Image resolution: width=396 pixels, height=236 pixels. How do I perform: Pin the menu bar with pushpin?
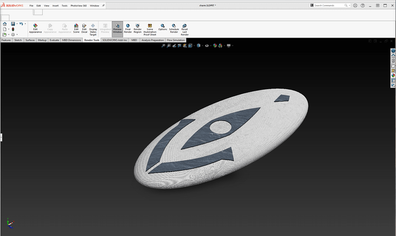103,5
